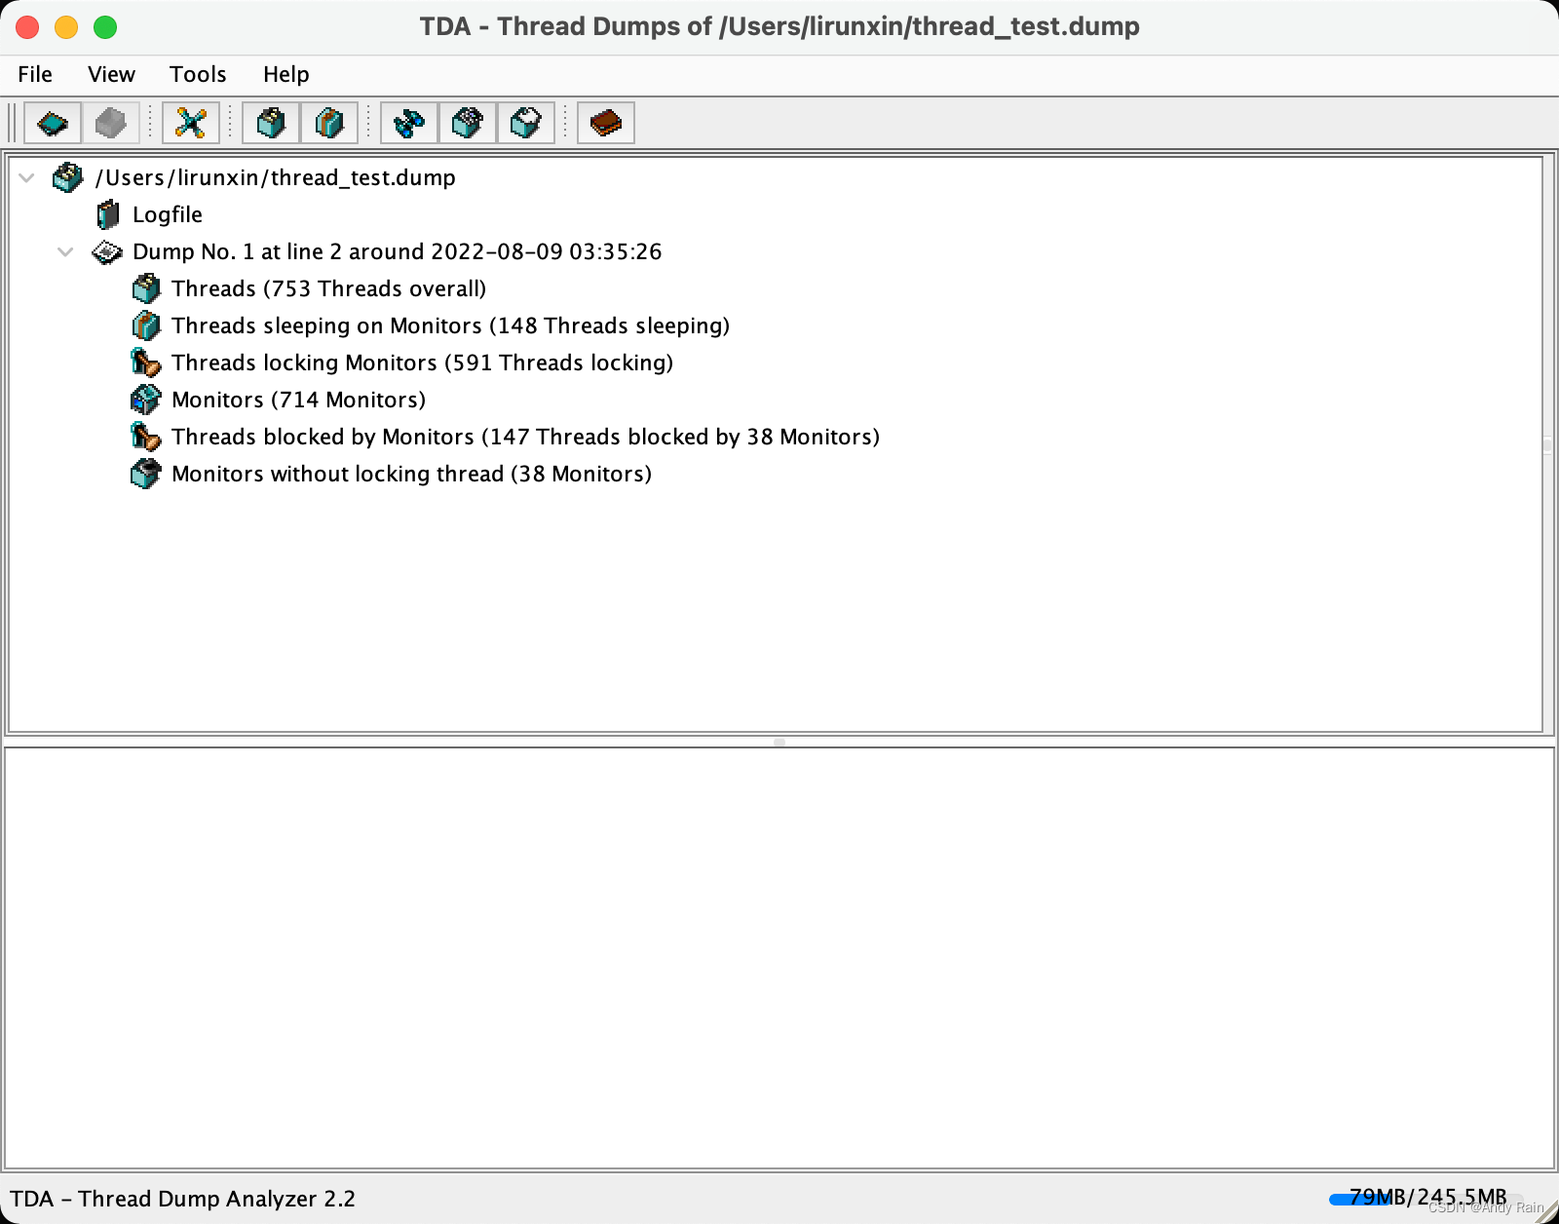The height and width of the screenshot is (1224, 1559).
Task: Click the teal box with orange toolbar icon
Action: (329, 123)
